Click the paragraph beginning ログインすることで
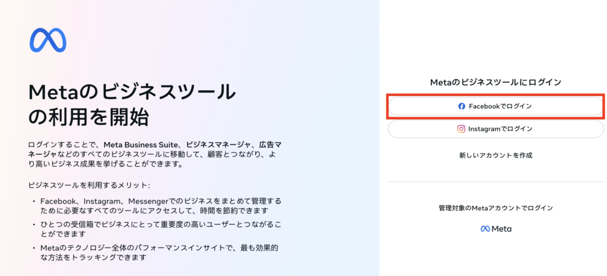Viewport: 607px width, 276px height. click(154, 154)
